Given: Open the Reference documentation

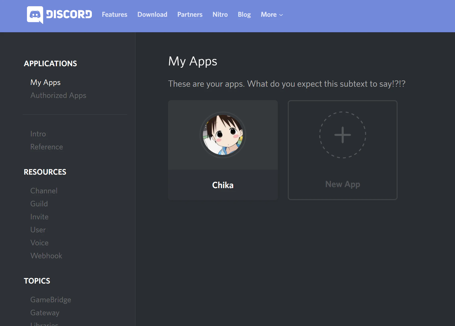Looking at the screenshot, I should coord(47,147).
